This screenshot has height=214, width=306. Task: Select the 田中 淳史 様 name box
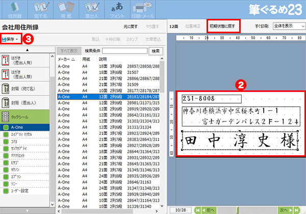pos(240,140)
